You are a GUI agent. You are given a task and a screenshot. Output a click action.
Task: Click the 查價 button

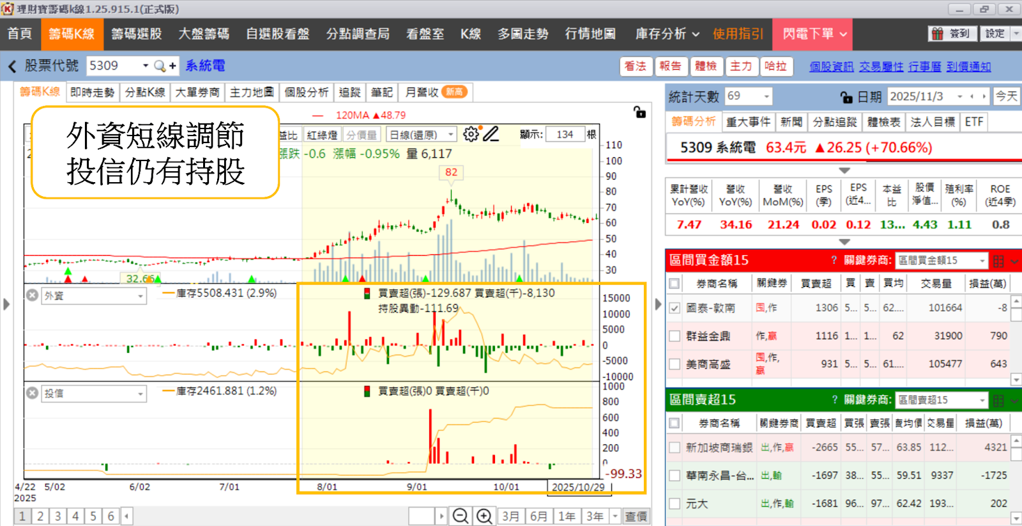[636, 516]
